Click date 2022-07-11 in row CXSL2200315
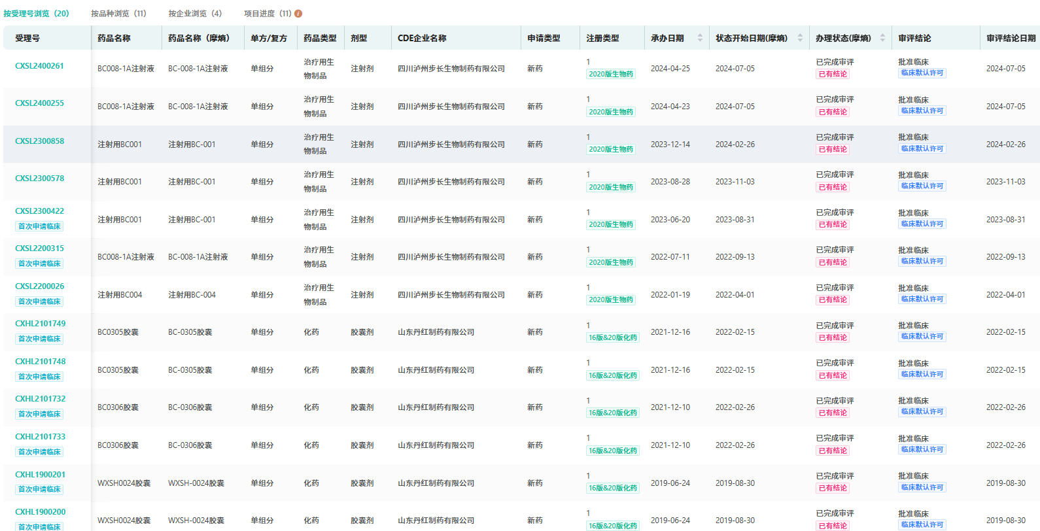The height and width of the screenshot is (531, 1040). coord(670,257)
